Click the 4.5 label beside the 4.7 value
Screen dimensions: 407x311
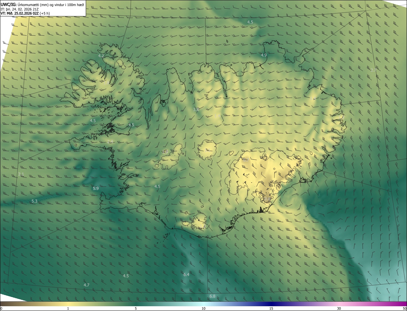126,276
